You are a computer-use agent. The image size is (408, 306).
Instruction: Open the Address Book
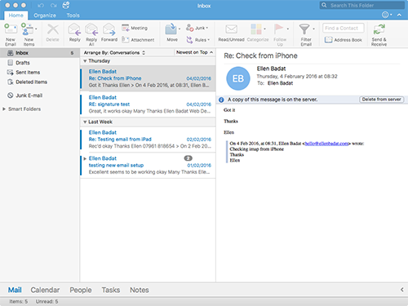coord(344,40)
